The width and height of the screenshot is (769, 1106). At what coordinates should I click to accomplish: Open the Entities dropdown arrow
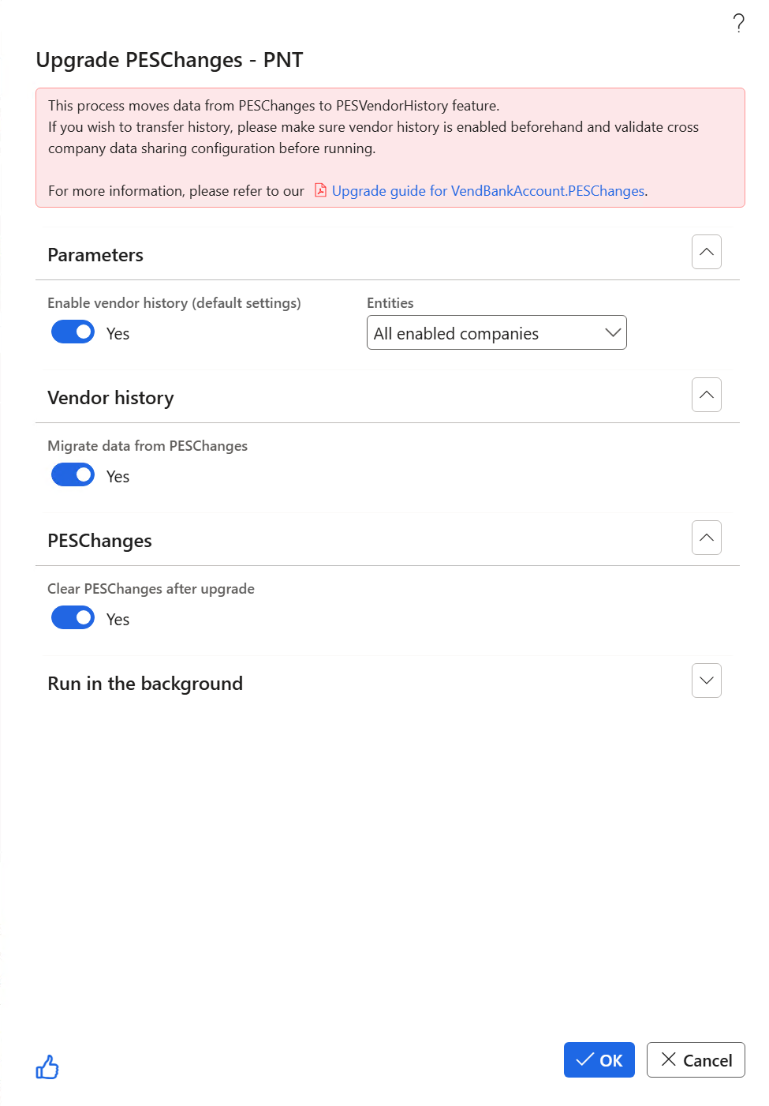(x=613, y=333)
